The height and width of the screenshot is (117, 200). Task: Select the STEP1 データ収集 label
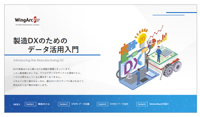click(x=80, y=104)
